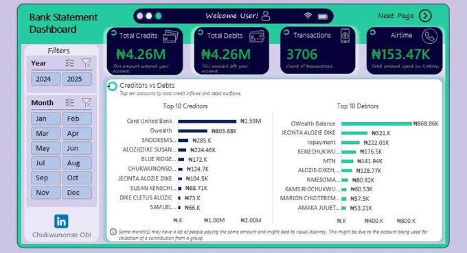Click the phone money icon on Transactions

click(x=345, y=36)
